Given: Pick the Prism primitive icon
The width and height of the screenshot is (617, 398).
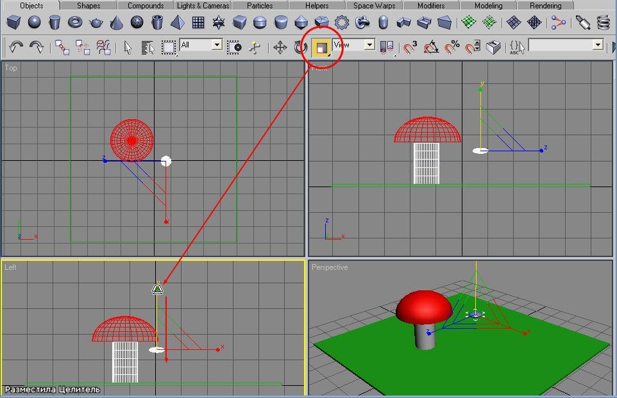Looking at the screenshot, I should (x=444, y=22).
